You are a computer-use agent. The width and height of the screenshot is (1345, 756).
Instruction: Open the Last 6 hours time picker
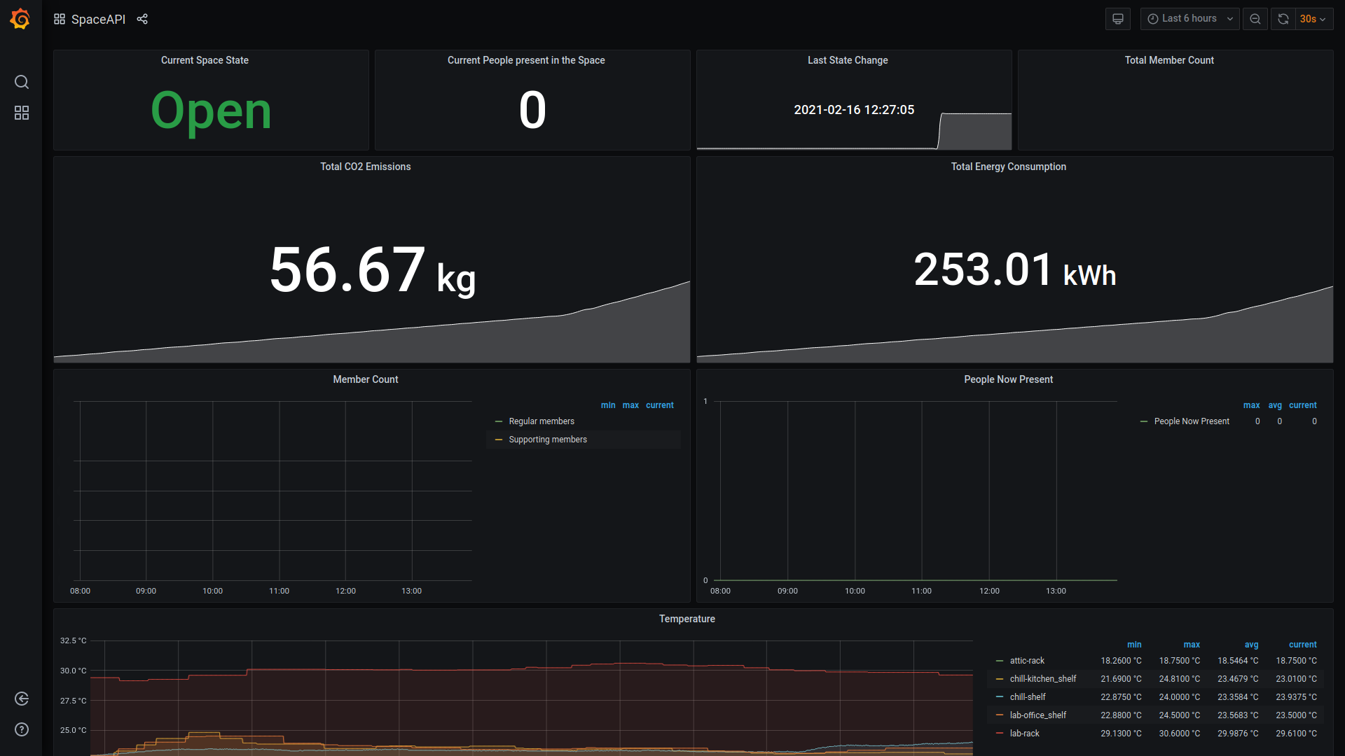tap(1189, 19)
